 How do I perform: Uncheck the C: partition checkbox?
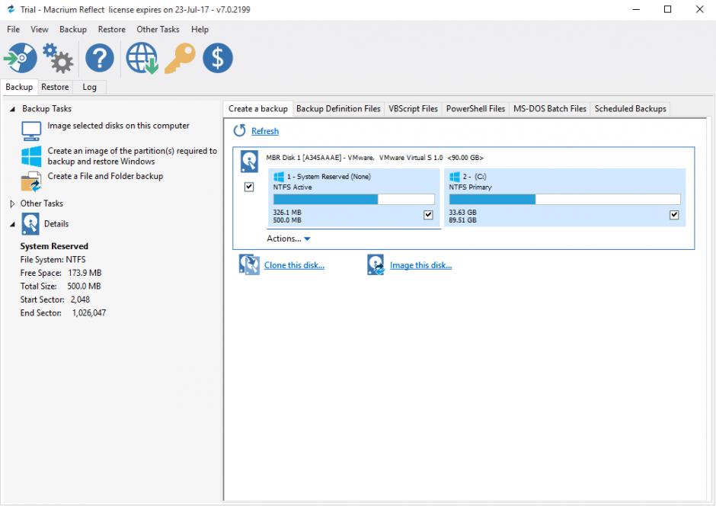coord(674,215)
